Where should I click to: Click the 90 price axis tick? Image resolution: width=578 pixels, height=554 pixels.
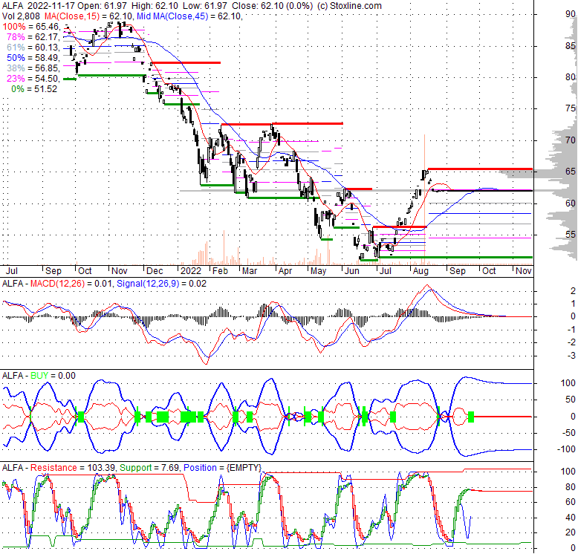(x=571, y=14)
